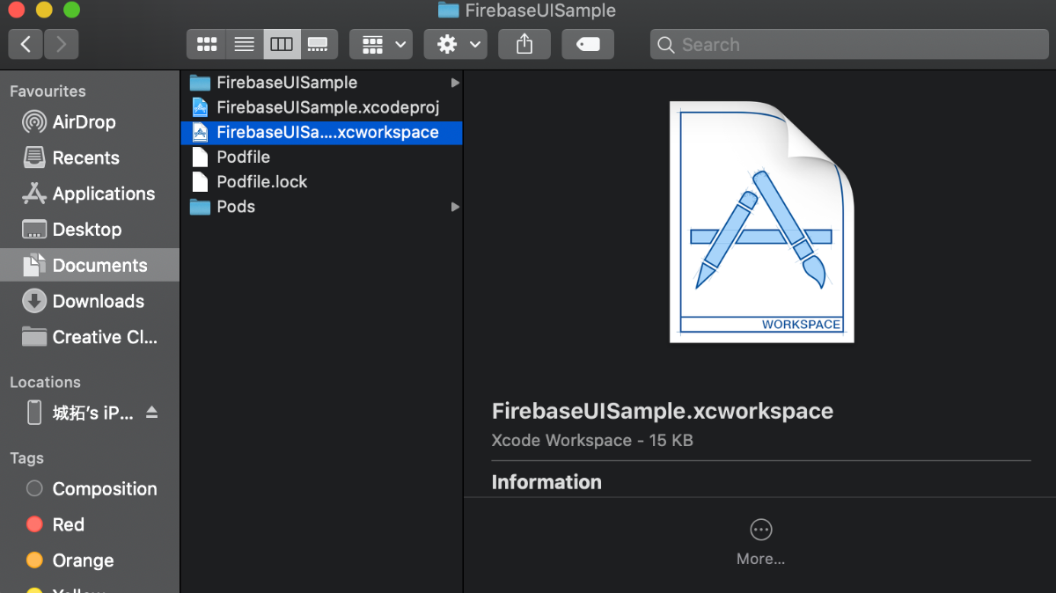Eject the 城拓's iP... device
The width and height of the screenshot is (1056, 593).
pyautogui.click(x=152, y=413)
